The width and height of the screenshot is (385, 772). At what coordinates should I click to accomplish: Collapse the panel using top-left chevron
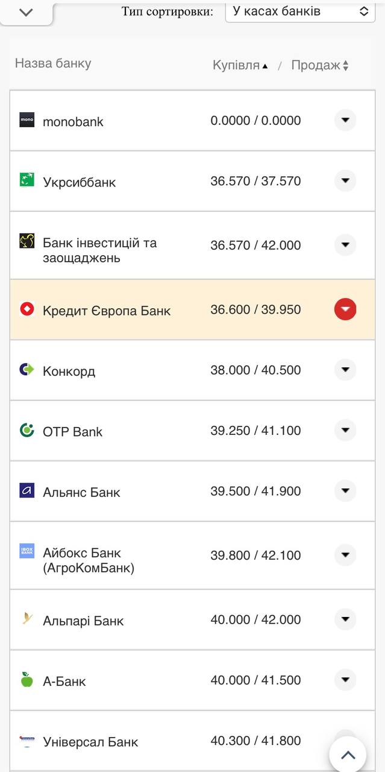click(25, 12)
